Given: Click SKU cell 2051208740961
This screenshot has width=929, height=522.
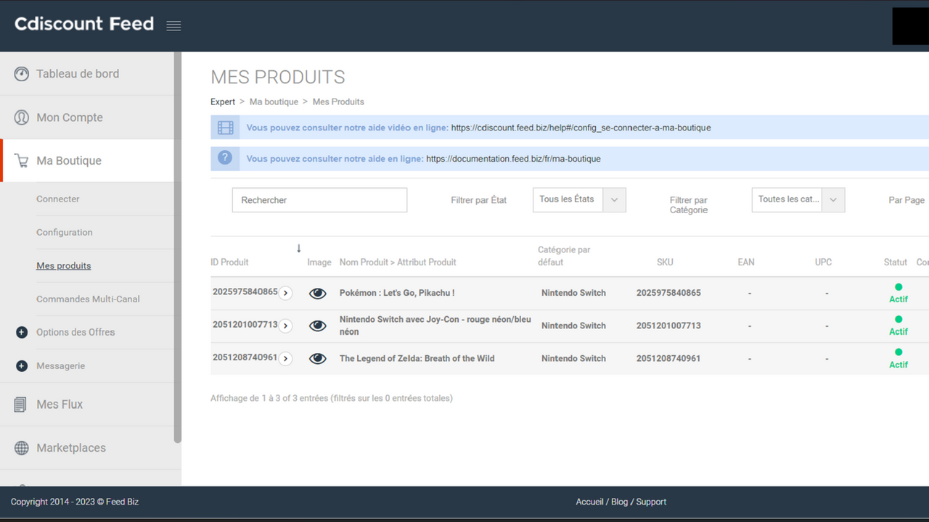Looking at the screenshot, I should [x=668, y=358].
